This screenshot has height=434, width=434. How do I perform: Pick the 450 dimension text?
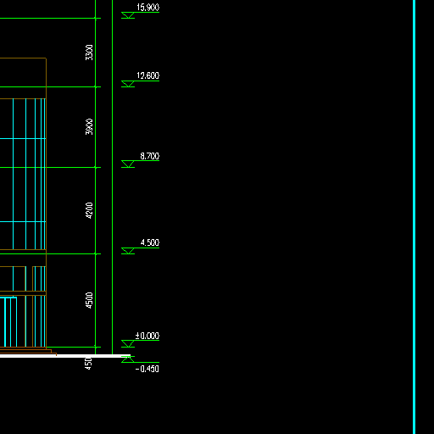pos(88,364)
